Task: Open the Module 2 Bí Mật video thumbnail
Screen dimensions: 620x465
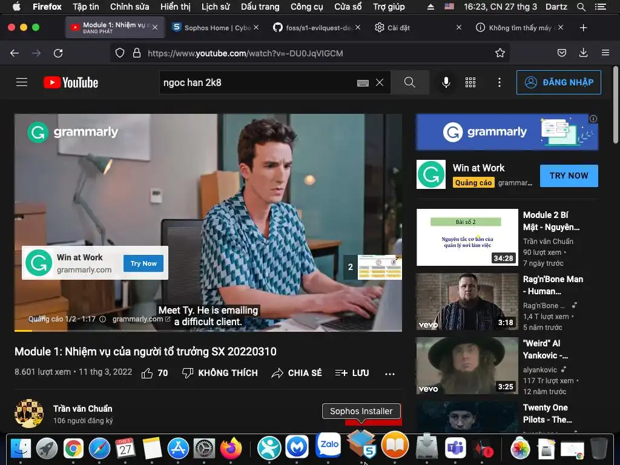Action: coord(467,237)
